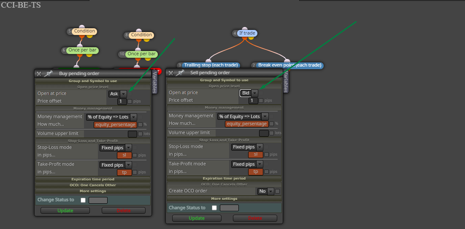Open Bid price dropdown in Sell panel

coord(249,93)
